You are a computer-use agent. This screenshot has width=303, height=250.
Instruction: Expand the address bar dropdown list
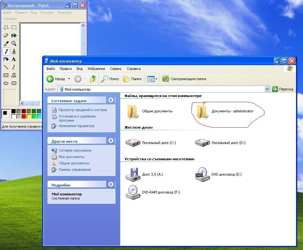(267, 89)
